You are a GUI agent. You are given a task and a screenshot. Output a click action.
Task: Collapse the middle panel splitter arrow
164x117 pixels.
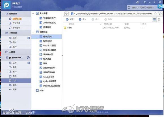[62, 56]
